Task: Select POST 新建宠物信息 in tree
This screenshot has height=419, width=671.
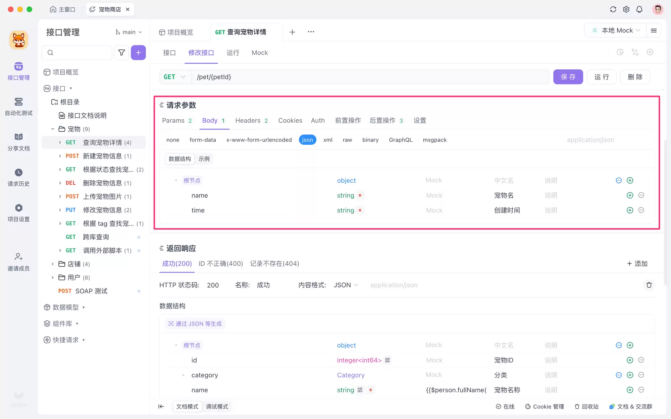Action: click(x=94, y=156)
